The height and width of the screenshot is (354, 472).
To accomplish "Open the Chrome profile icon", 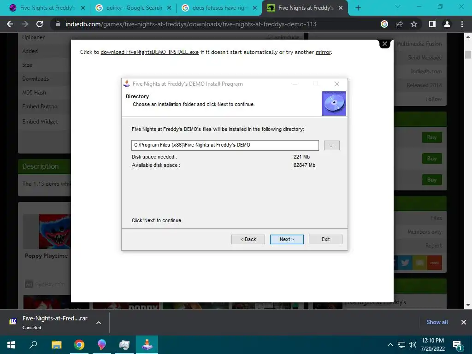I will pos(447,24).
